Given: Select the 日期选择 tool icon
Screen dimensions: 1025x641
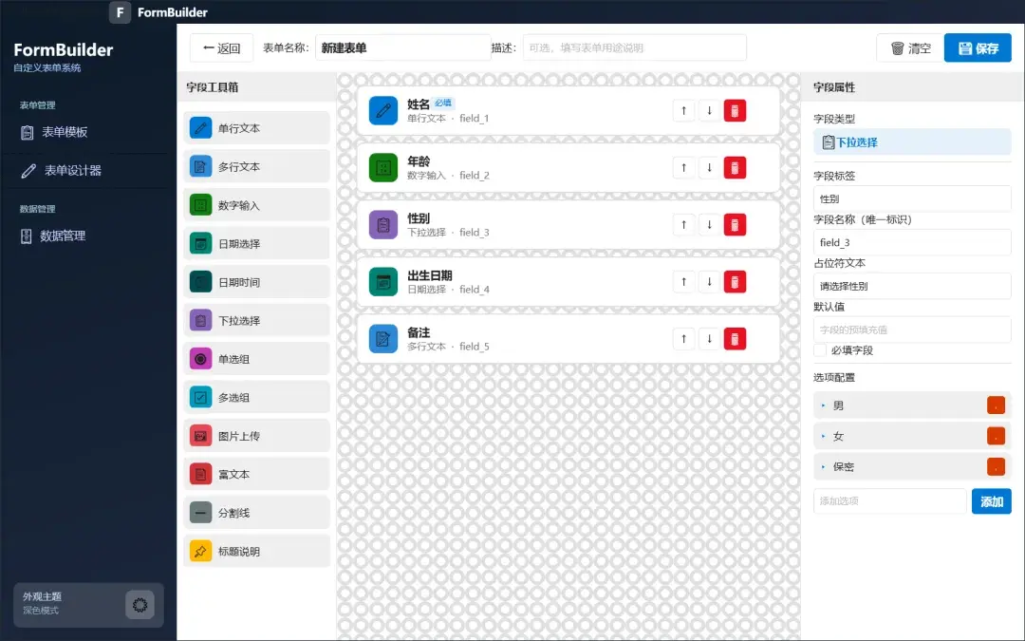Looking at the screenshot, I should (x=200, y=243).
